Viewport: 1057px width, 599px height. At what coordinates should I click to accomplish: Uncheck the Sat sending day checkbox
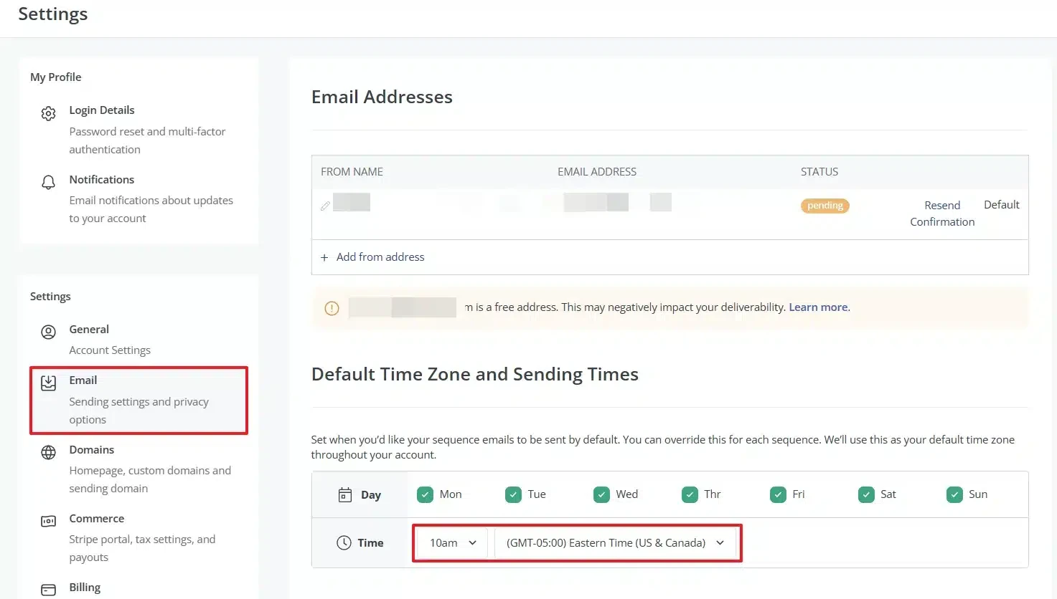(x=866, y=494)
